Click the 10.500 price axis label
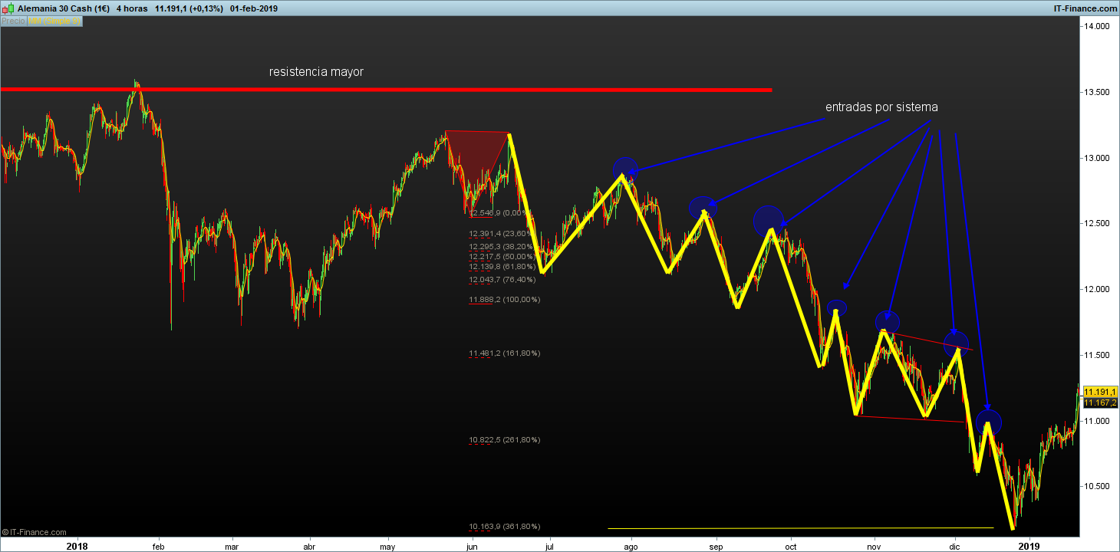1120x552 pixels. pos(1095,487)
